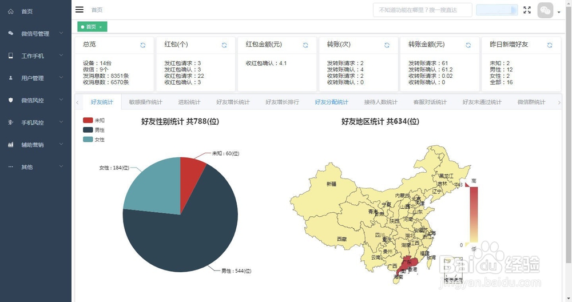Switch to the 敏感操作统计 tab
This screenshot has width=572, height=302.
[x=145, y=102]
